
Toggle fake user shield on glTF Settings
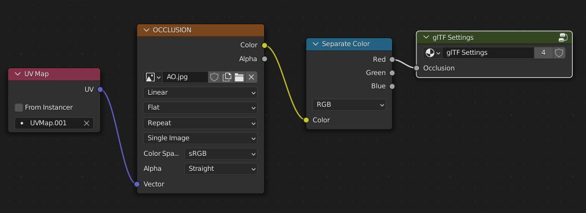559,53
